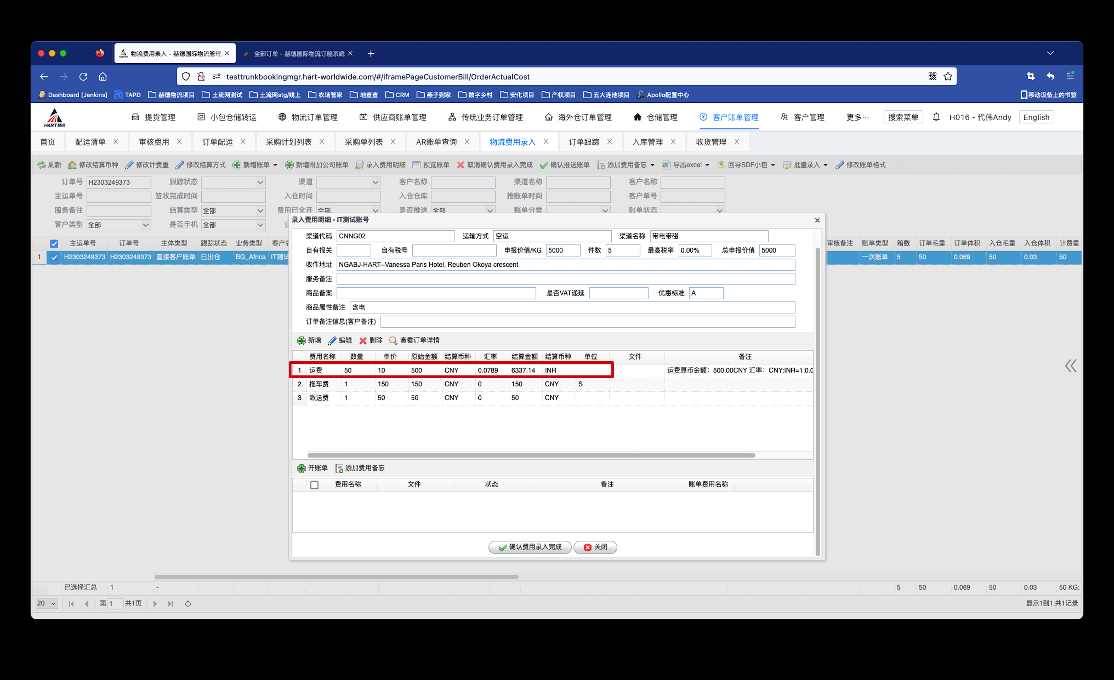
Task: Check the 费用名称 header checkbox in bill grid
Action: (314, 484)
